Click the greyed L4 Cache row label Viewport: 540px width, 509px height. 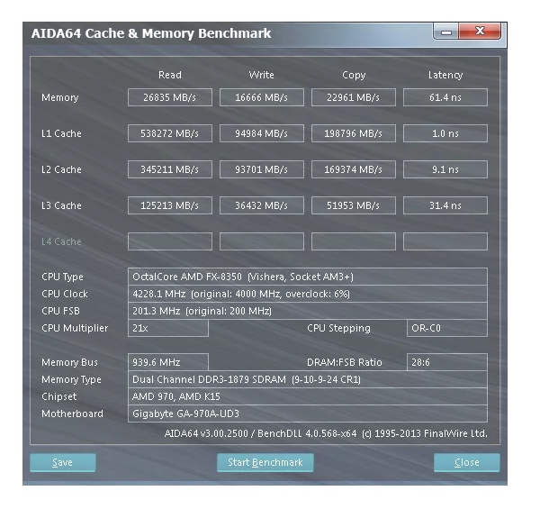(x=61, y=241)
